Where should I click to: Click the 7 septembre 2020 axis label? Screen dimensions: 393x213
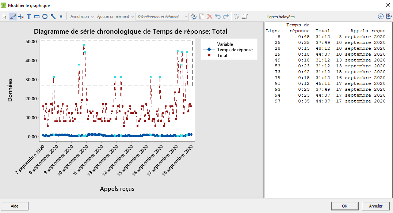coord(30,160)
